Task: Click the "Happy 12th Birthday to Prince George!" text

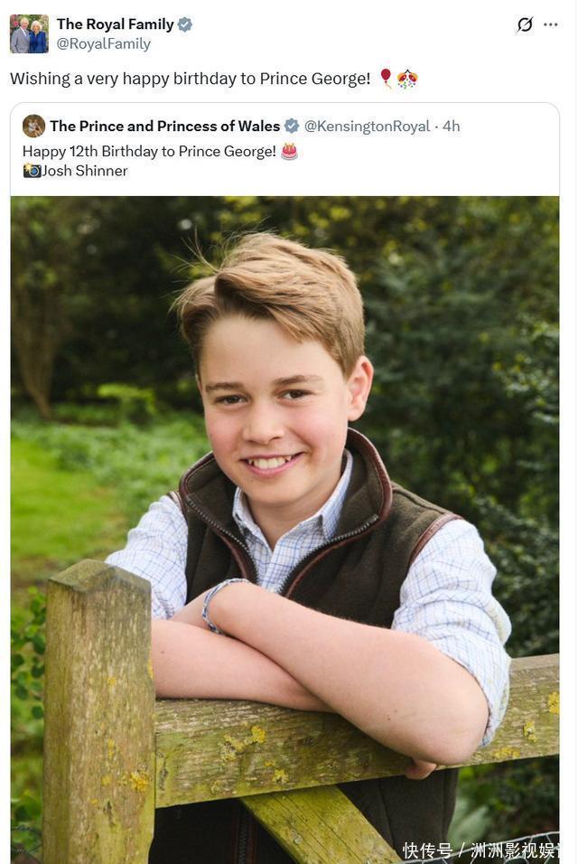Action: point(149,151)
